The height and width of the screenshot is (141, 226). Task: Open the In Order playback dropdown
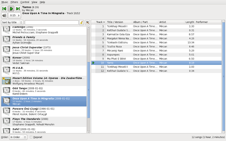(18, 137)
